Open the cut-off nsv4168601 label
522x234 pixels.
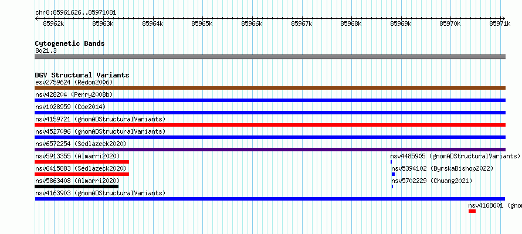pyautogui.click(x=495, y=205)
